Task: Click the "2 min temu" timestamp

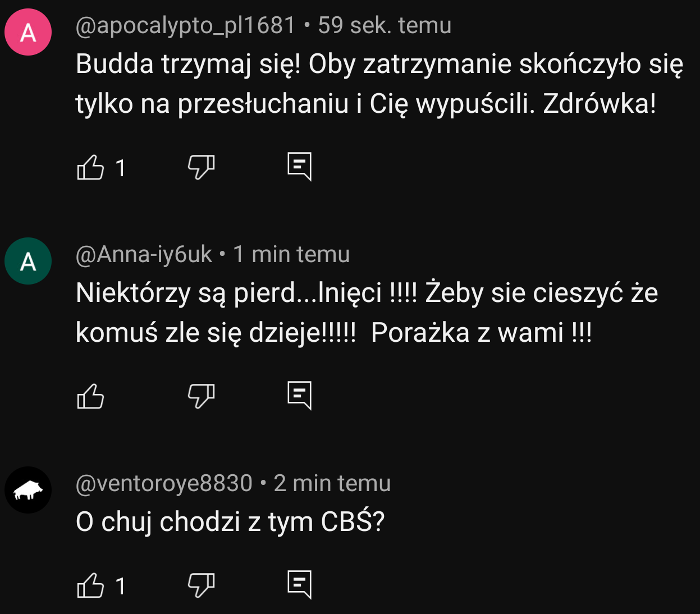Action: [332, 483]
